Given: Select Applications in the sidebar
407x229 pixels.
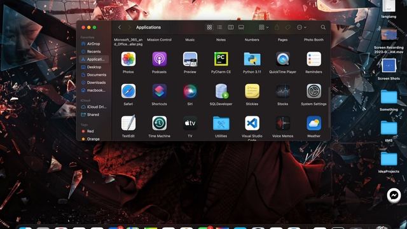Looking at the screenshot, I should [x=93, y=59].
